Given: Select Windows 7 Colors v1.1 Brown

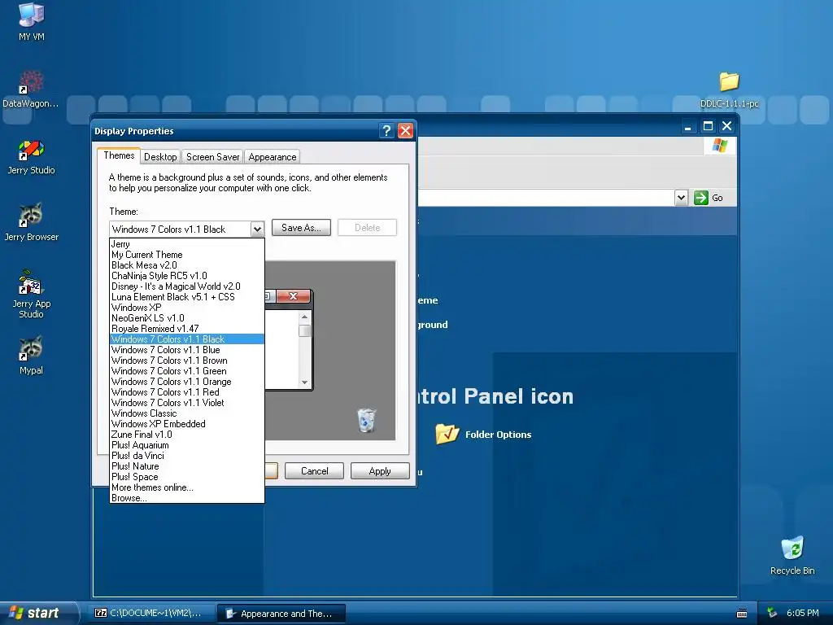Looking at the screenshot, I should (x=187, y=361).
